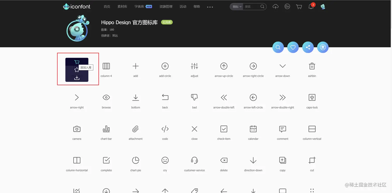Click the blue search round button
The image size is (392, 193).
click(x=278, y=47)
